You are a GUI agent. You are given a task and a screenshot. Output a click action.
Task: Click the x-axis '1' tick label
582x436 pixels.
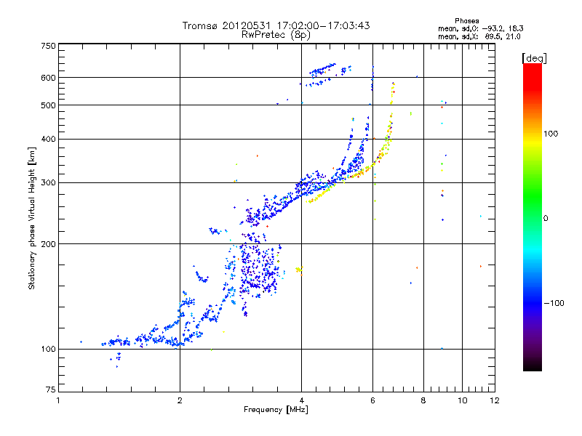point(58,400)
